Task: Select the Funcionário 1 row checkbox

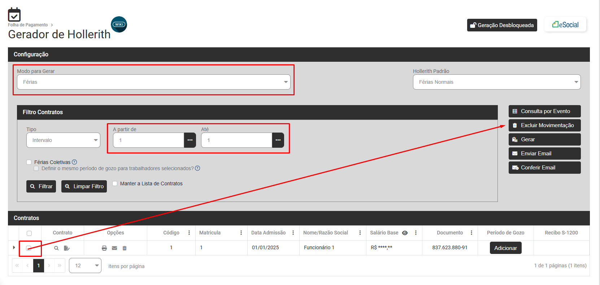Action: pyautogui.click(x=29, y=248)
